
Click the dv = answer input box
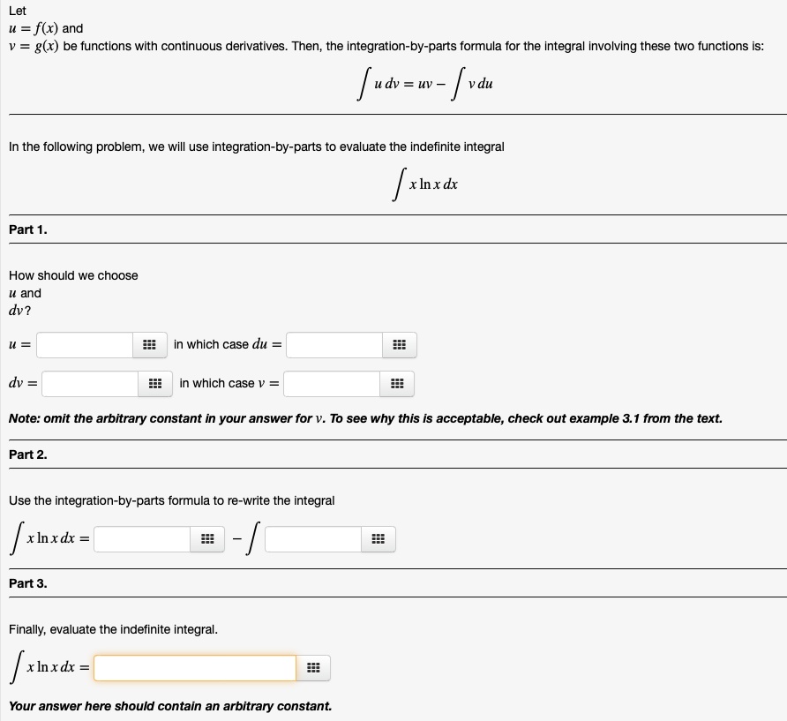tap(90, 384)
